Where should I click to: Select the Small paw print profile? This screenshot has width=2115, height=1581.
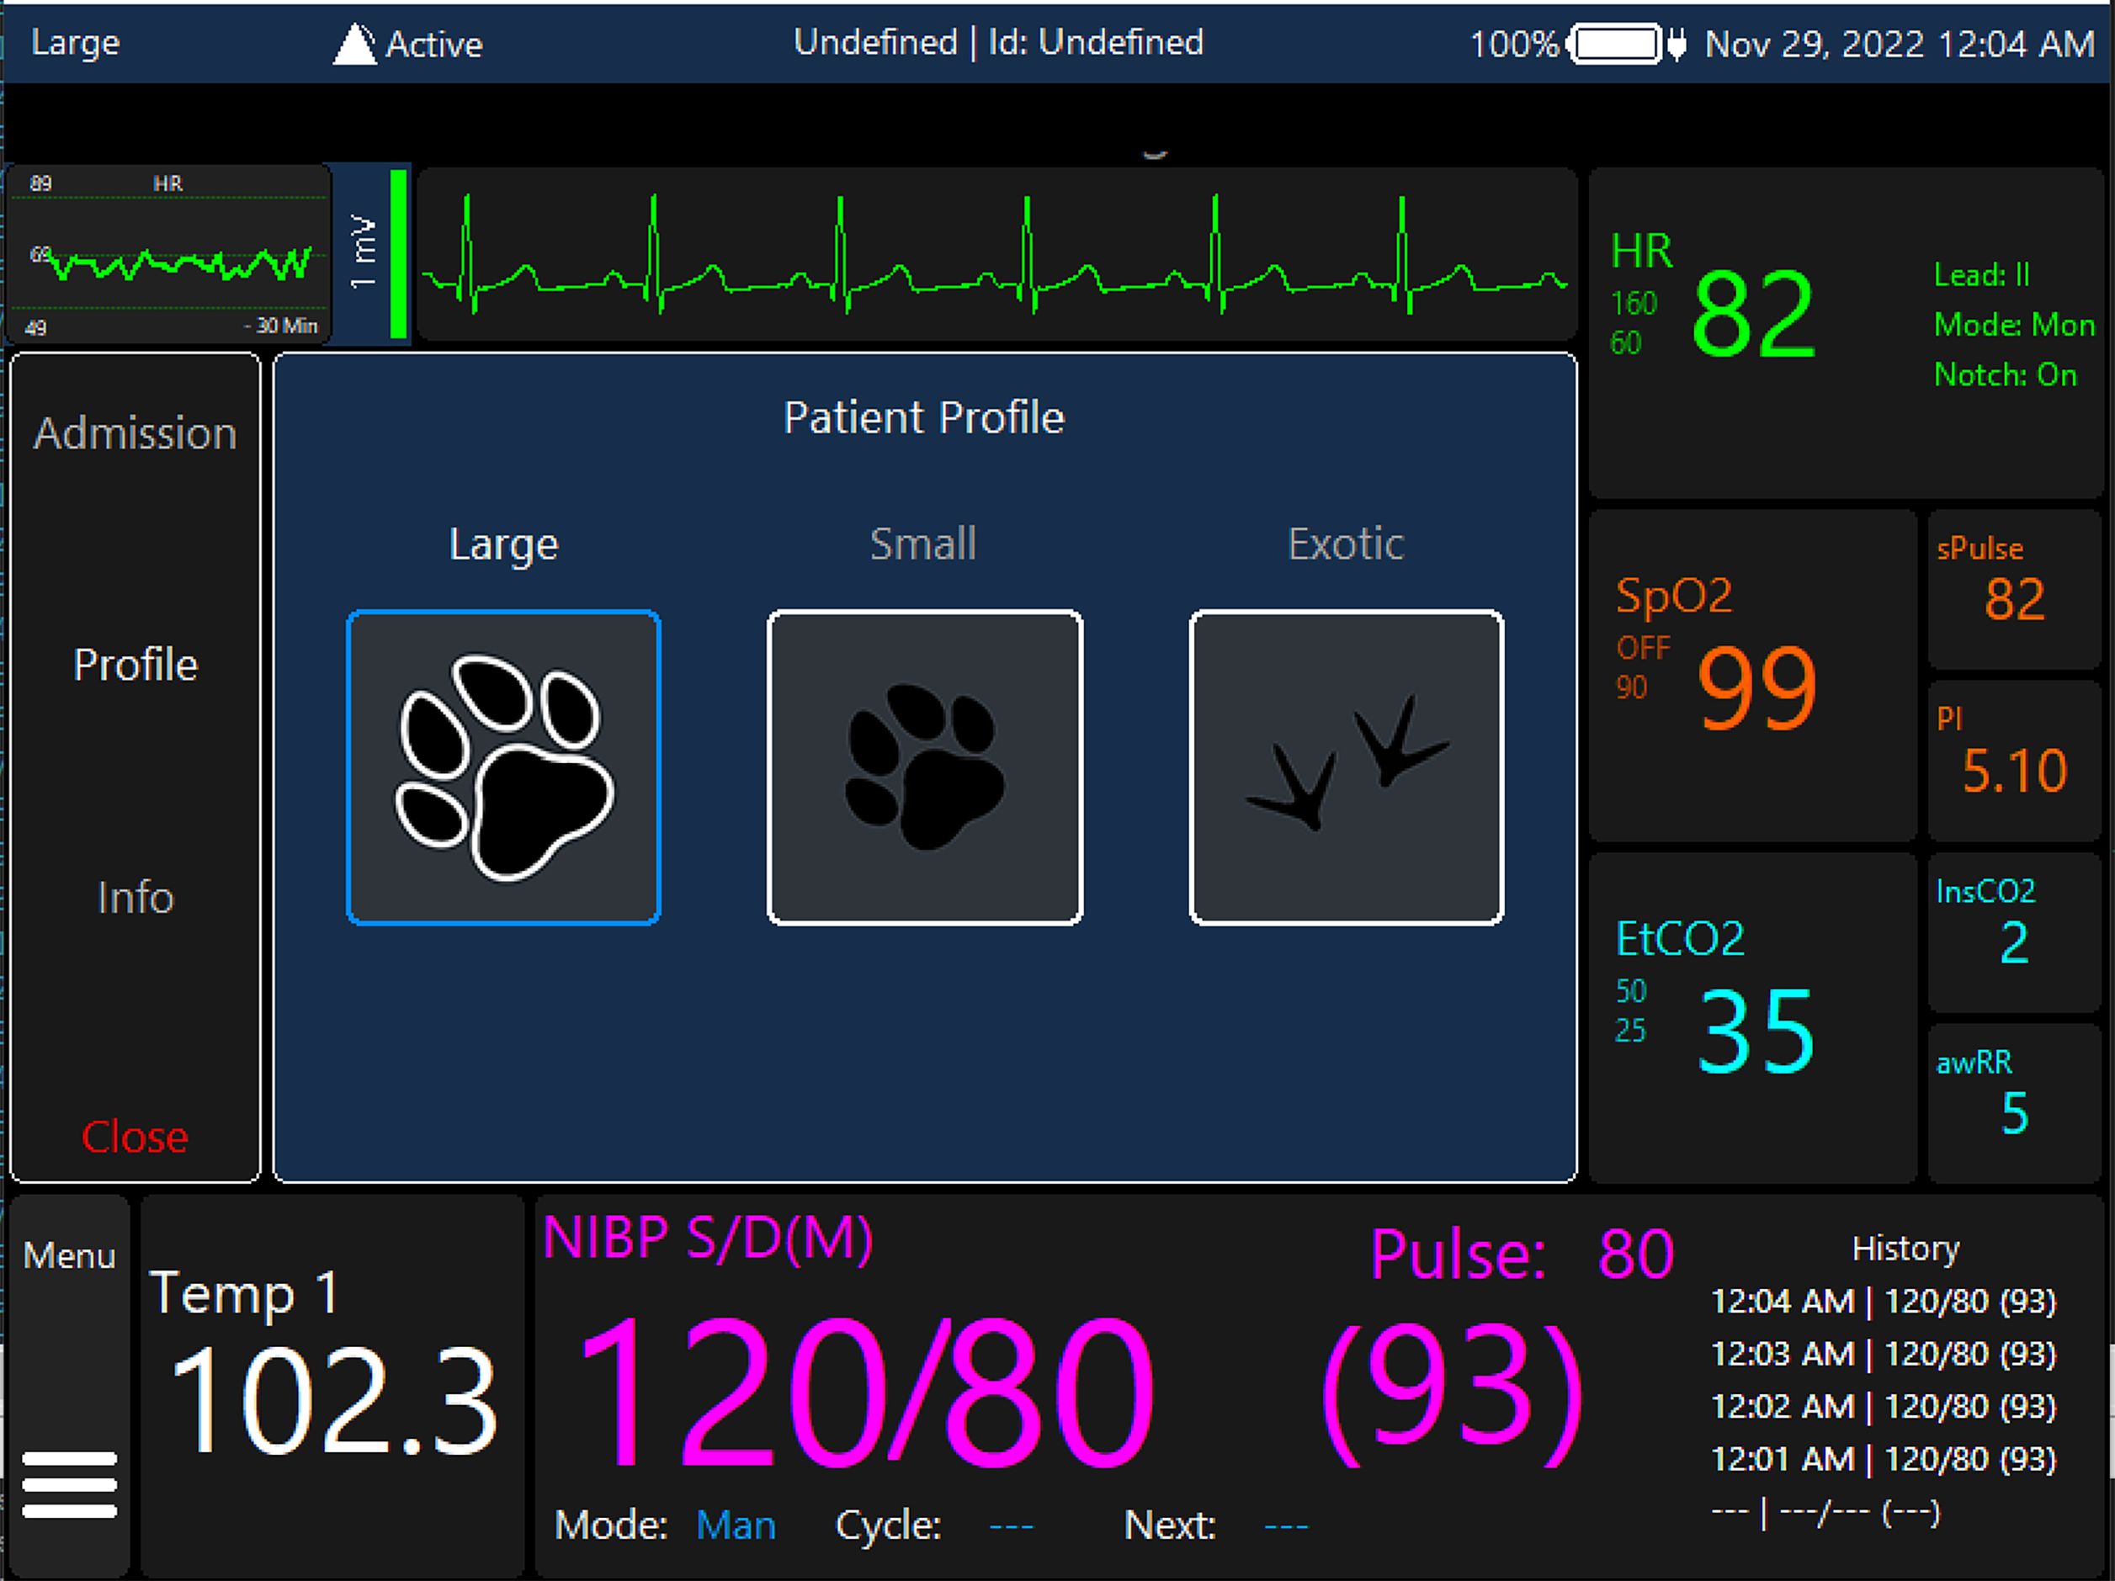[925, 767]
